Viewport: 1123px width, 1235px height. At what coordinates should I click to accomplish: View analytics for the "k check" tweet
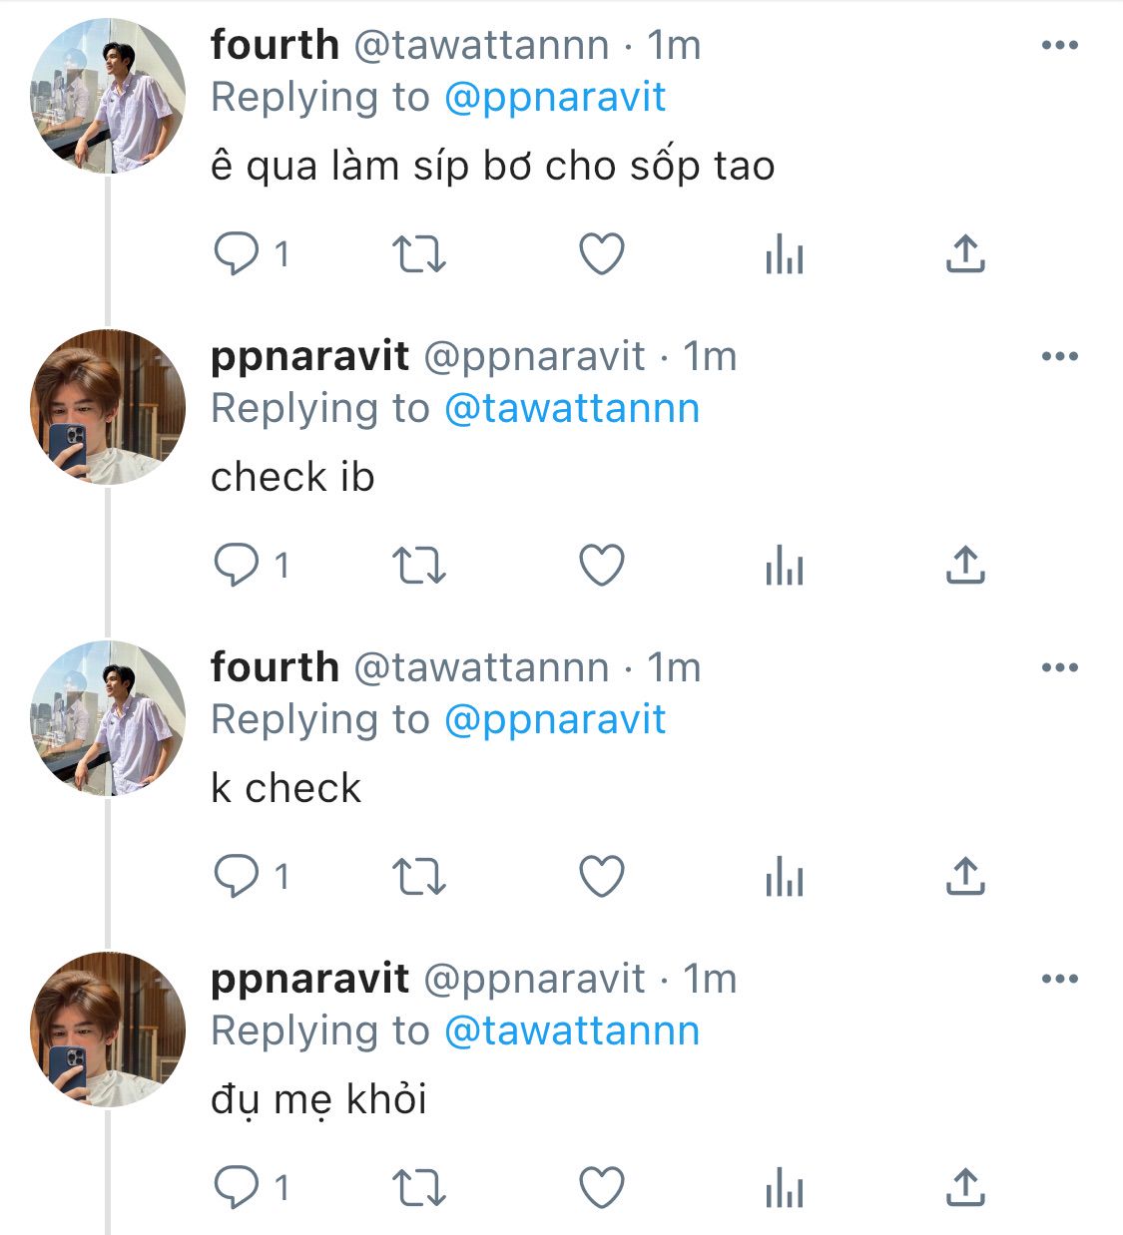pyautogui.click(x=784, y=877)
